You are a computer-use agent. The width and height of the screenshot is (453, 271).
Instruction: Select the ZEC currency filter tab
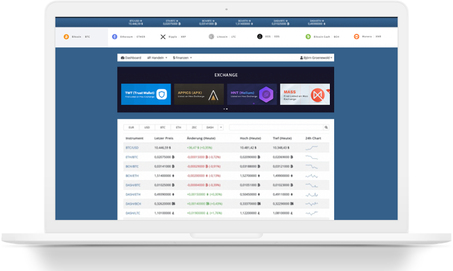pos(194,127)
